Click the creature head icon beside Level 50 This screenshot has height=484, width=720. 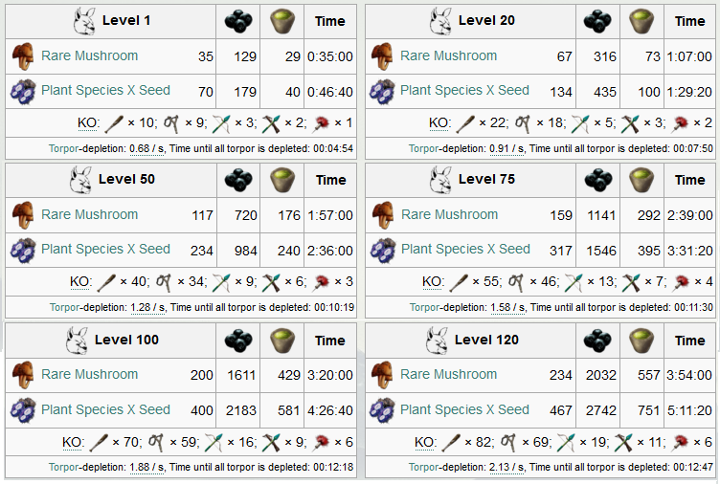coord(80,180)
